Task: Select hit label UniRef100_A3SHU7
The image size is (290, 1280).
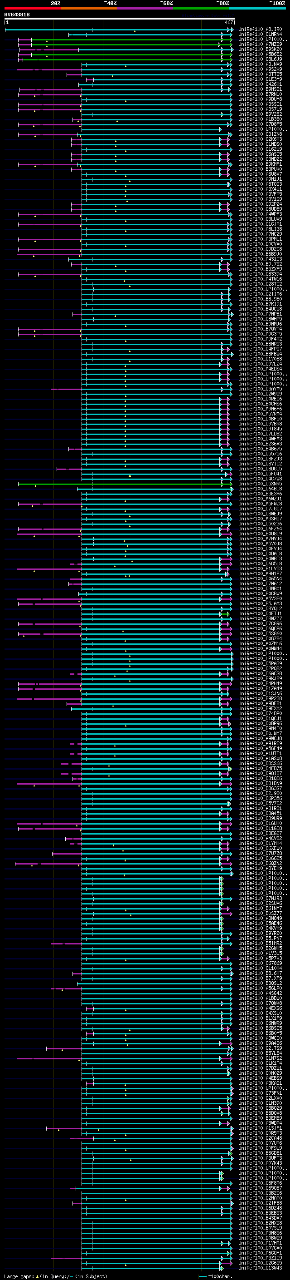Action: (x=260, y=519)
